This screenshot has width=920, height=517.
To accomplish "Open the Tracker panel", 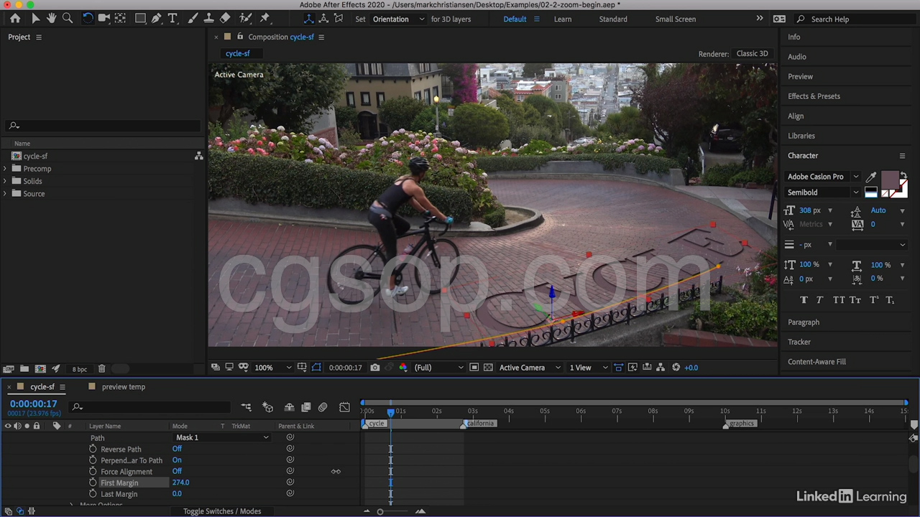I will [799, 342].
